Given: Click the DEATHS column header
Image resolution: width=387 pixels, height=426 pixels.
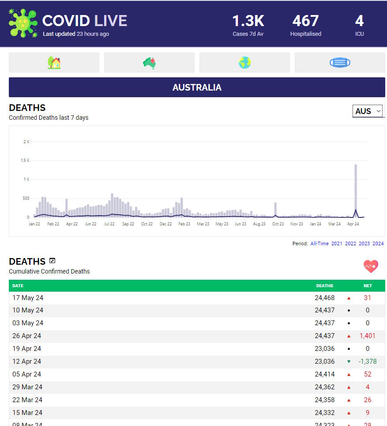Looking at the screenshot, I should tap(324, 286).
